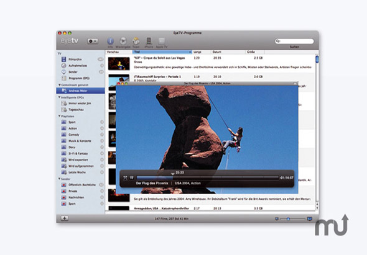Open the record button dropdown in toolbar
Viewport: 367px width, 255px height.
pyautogui.click(x=93, y=41)
